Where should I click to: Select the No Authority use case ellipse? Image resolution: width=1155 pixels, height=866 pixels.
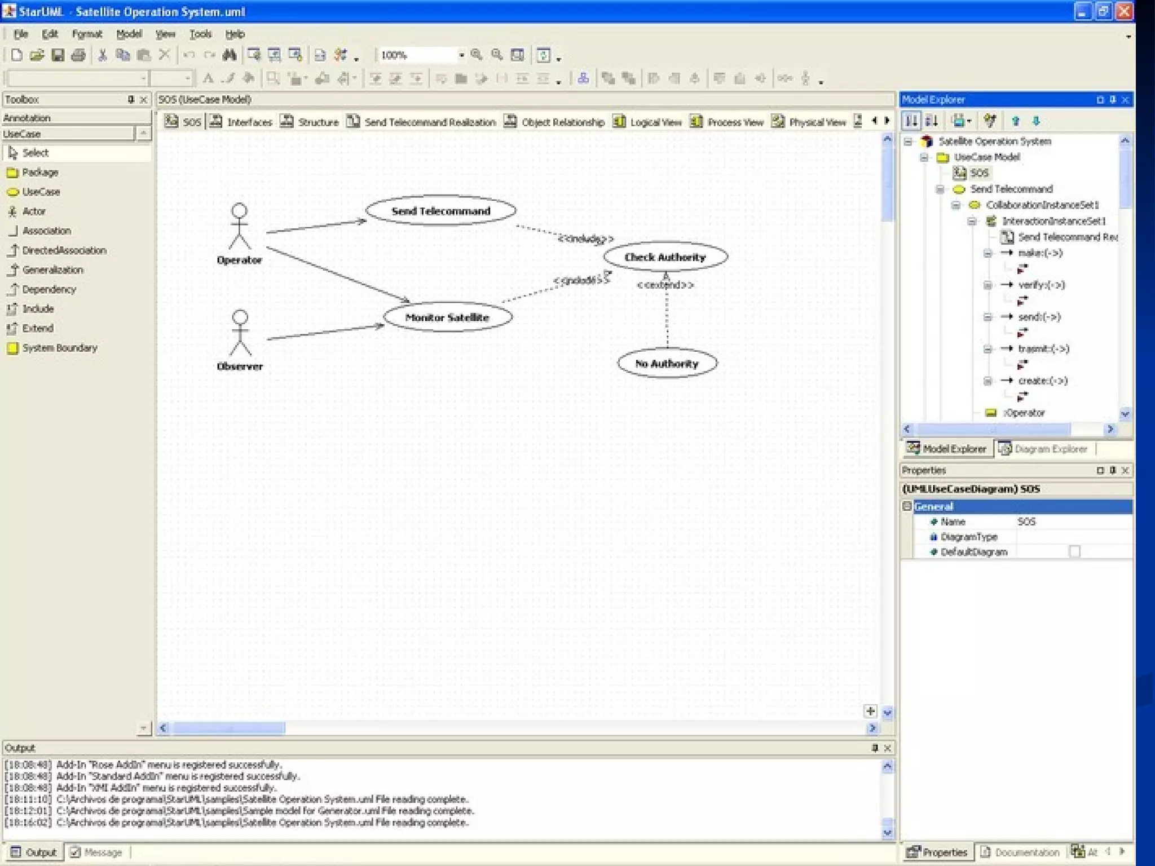[x=667, y=364]
